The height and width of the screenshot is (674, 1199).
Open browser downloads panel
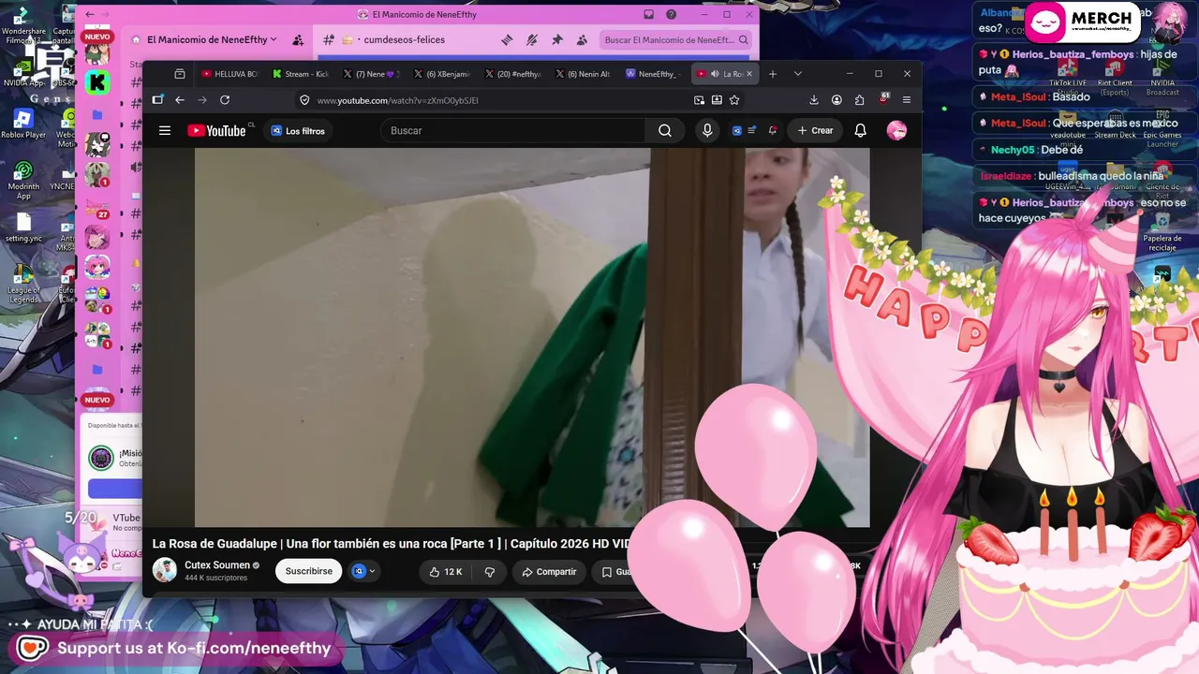point(814,100)
